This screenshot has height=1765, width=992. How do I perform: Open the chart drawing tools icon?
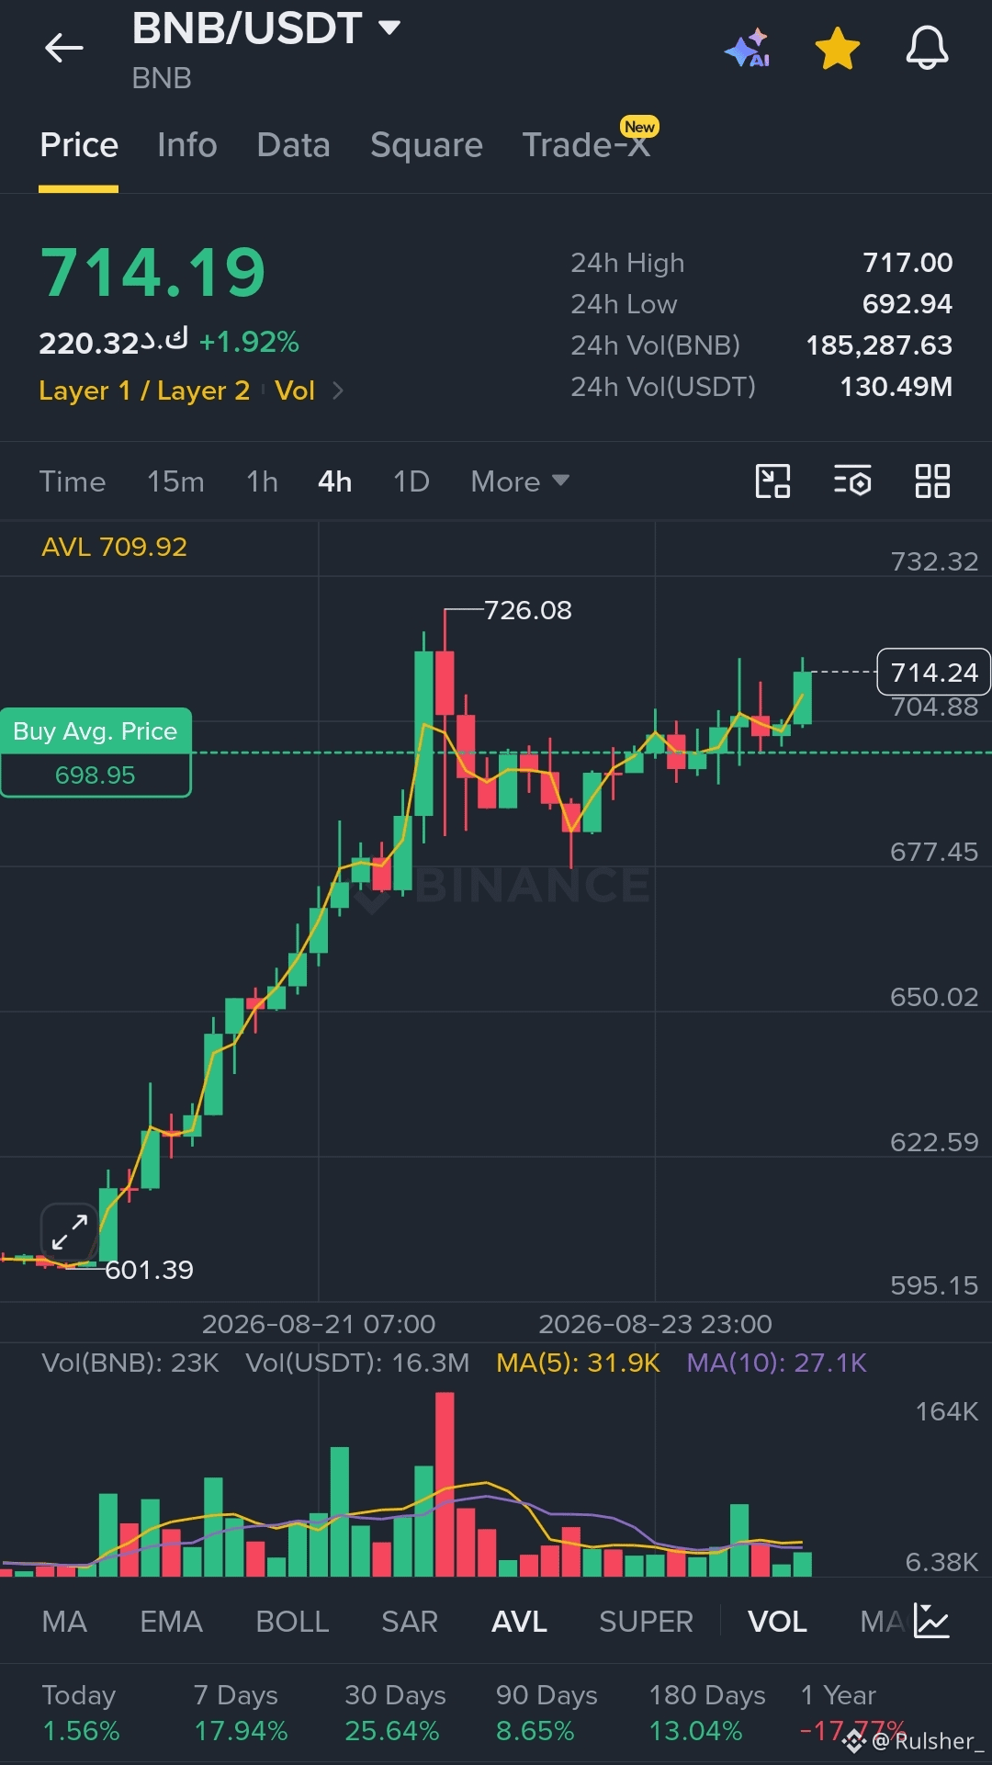click(x=772, y=481)
